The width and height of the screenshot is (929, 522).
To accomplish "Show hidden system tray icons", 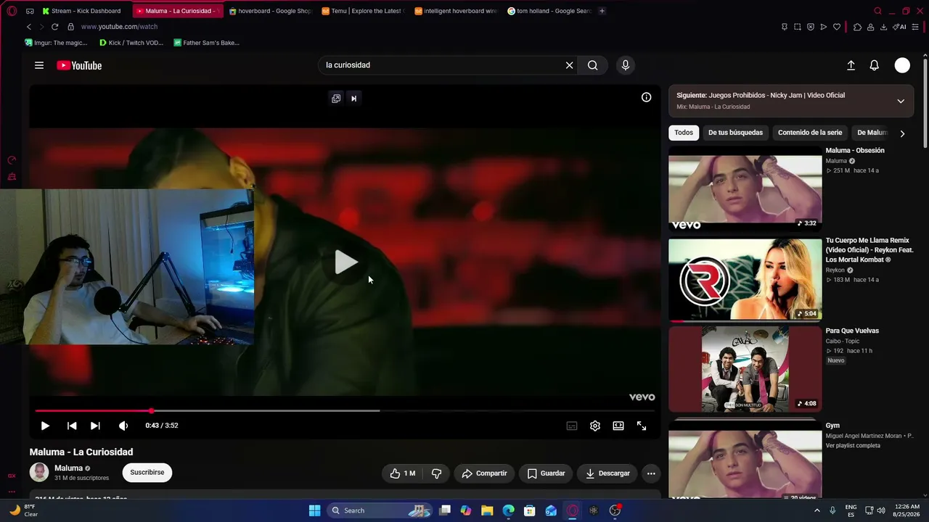I will 817,510.
